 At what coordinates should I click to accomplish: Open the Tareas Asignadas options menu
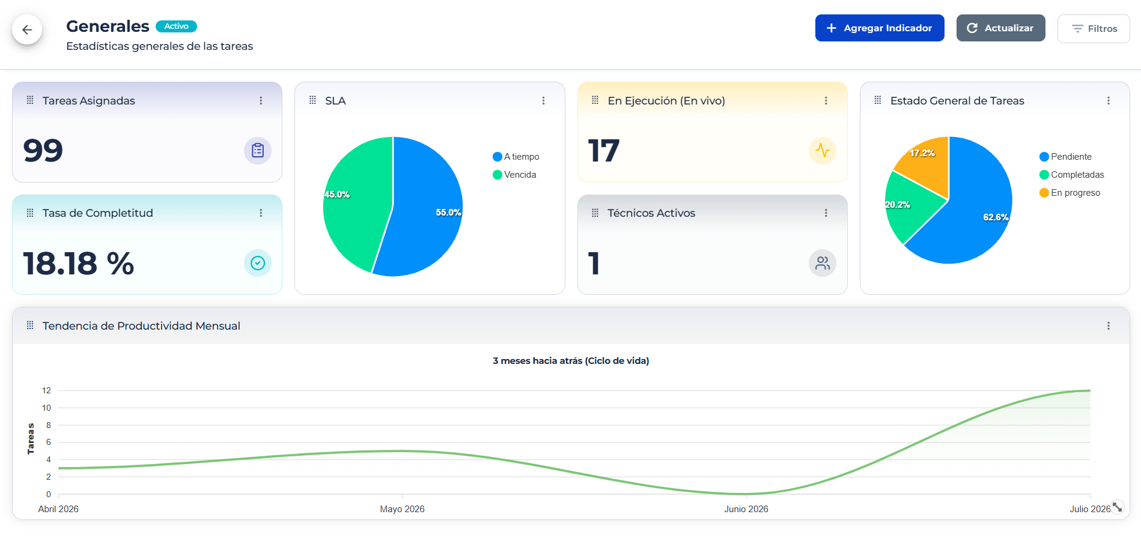261,101
